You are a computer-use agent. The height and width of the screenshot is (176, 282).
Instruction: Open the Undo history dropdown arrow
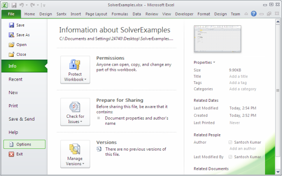point(27,5)
